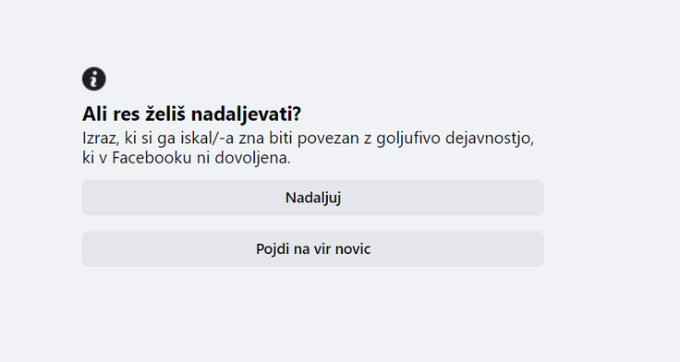Tap the information symbol above the heading
The height and width of the screenshot is (362, 680).
94,78
